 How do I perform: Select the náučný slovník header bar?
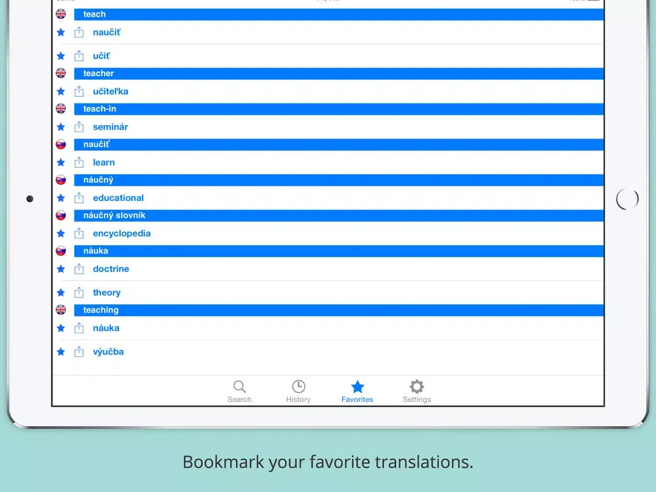point(339,216)
